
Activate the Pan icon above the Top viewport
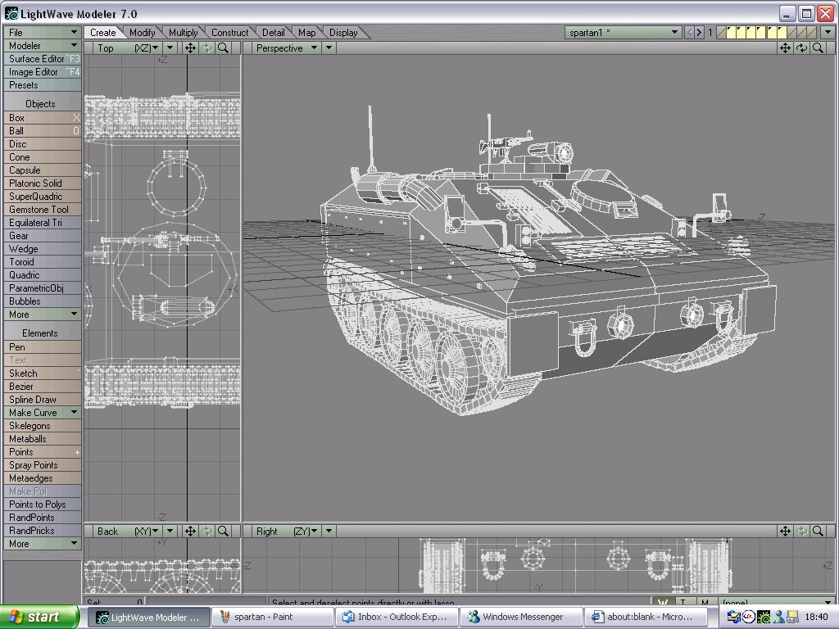tap(189, 48)
